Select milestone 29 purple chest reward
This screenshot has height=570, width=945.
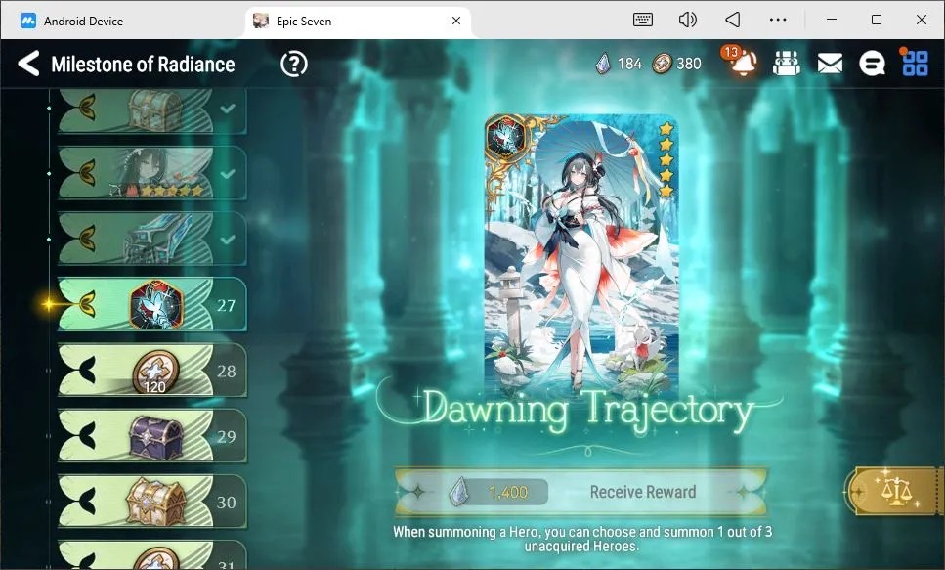coord(151,436)
